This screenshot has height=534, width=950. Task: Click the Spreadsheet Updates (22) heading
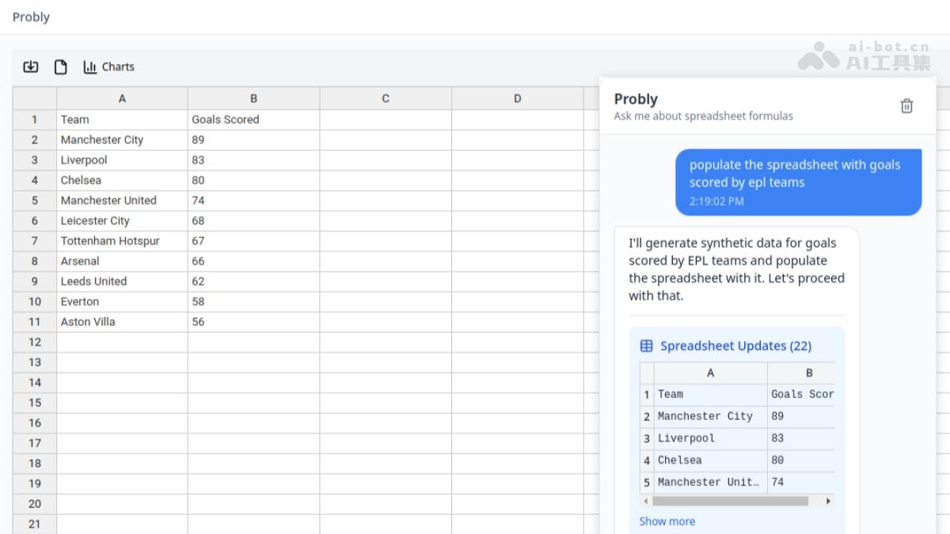[x=735, y=346]
